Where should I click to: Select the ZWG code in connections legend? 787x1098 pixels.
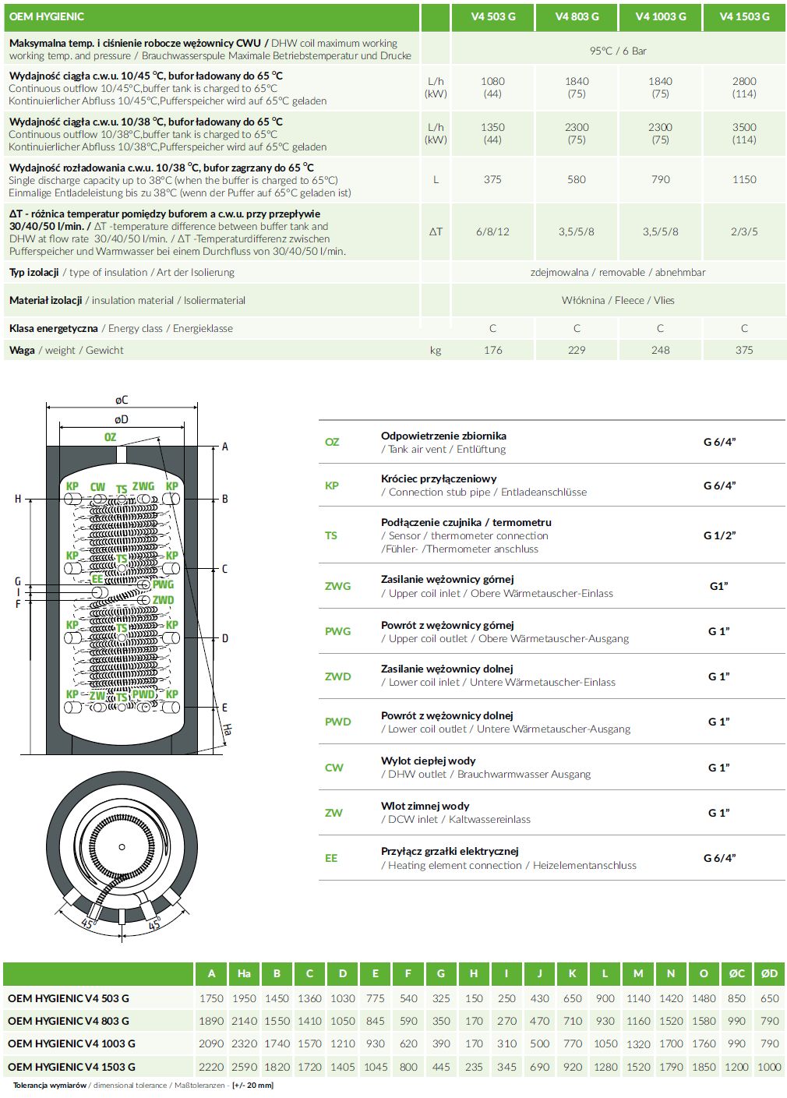[x=337, y=586]
